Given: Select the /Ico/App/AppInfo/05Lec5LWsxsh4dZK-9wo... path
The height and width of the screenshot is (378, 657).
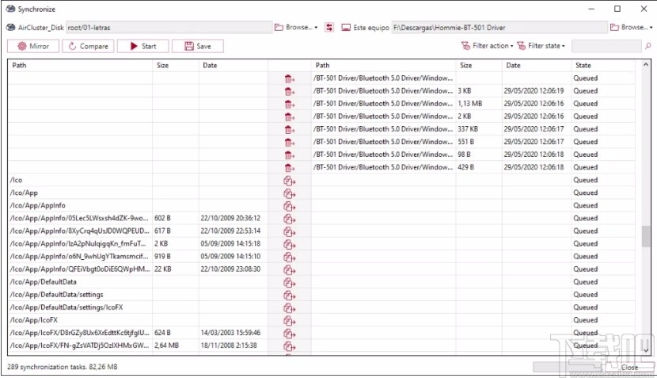Looking at the screenshot, I should coord(79,218).
